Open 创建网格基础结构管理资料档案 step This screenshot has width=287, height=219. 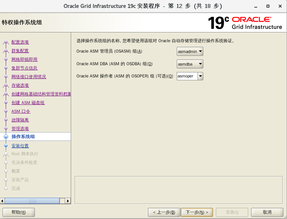coord(41,94)
